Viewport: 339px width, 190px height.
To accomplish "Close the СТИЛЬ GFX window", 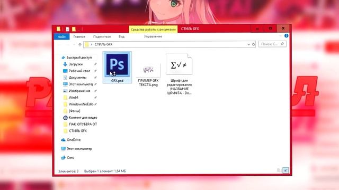I will (x=283, y=28).
